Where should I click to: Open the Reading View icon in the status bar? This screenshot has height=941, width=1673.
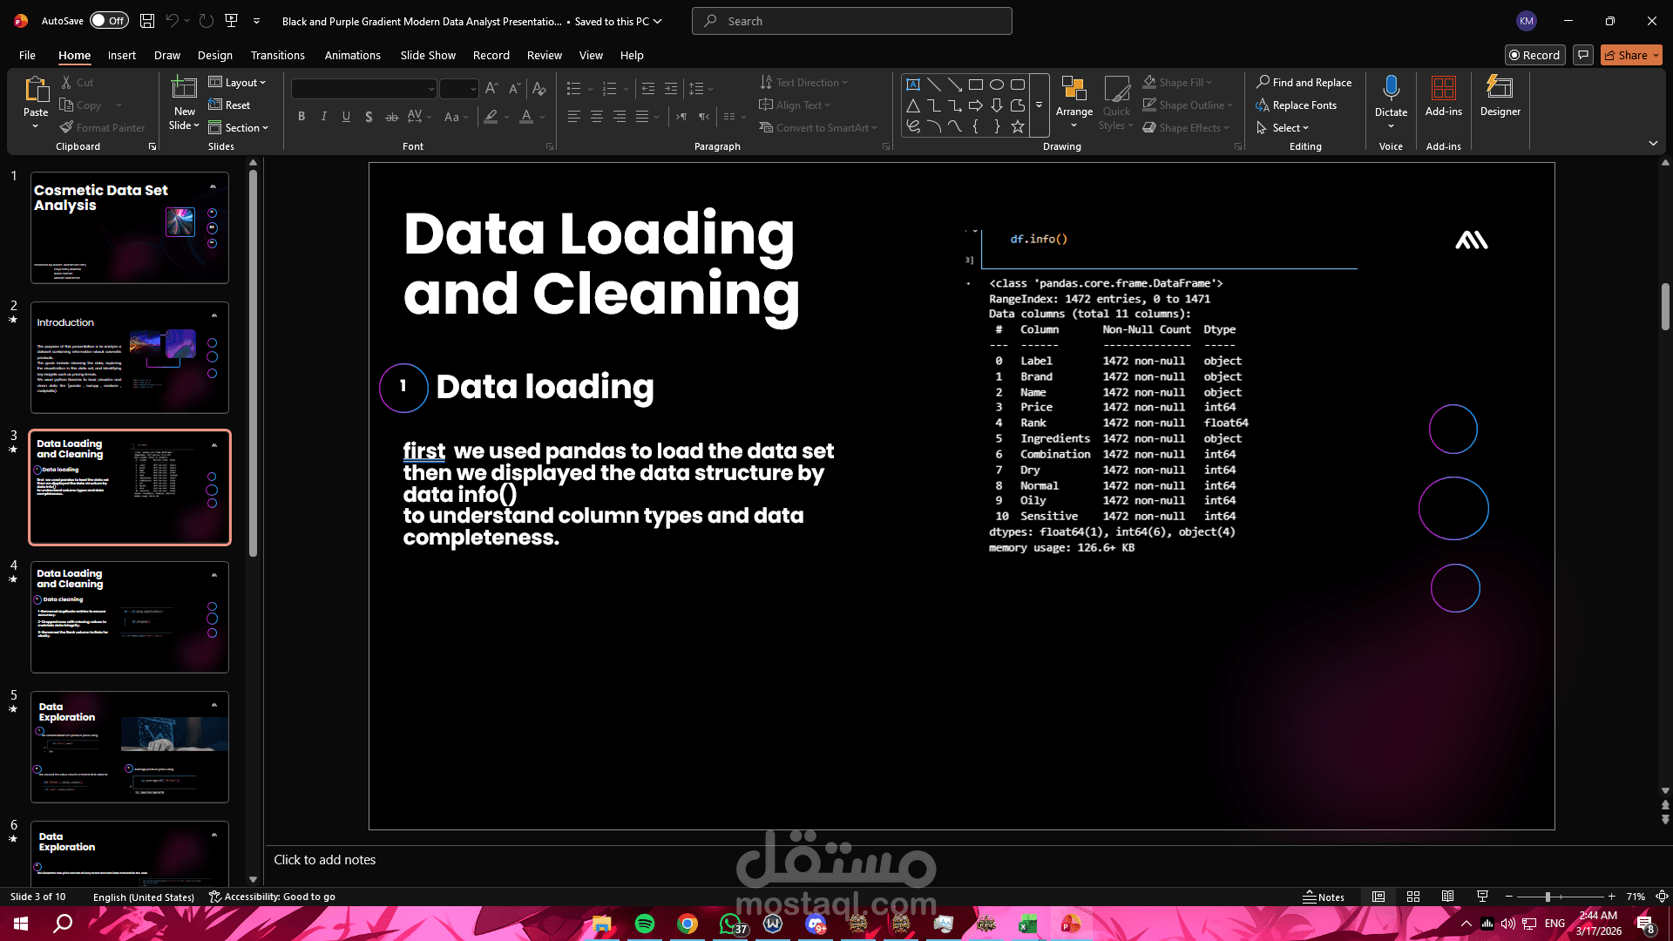tap(1447, 897)
